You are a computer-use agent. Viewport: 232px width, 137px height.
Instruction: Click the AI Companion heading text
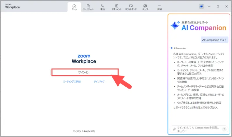point(204,28)
